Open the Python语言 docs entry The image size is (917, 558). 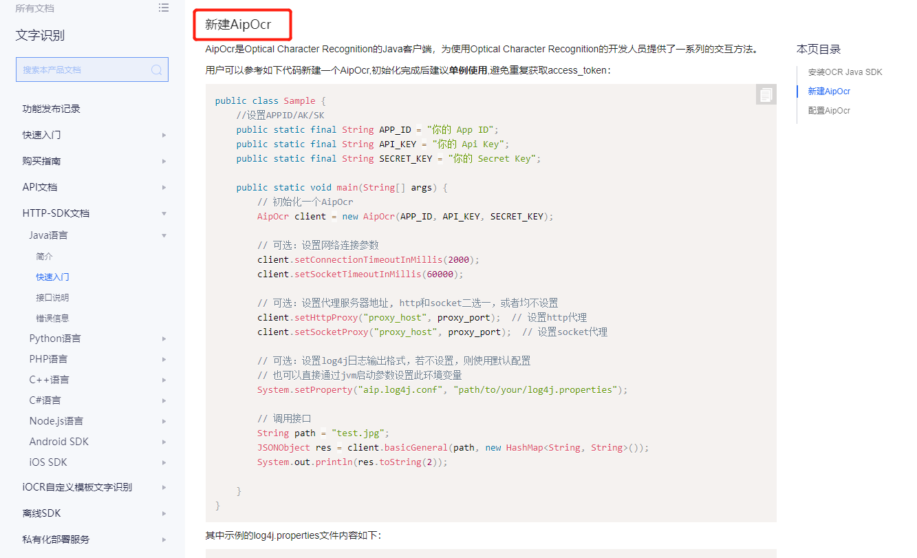[x=55, y=339]
